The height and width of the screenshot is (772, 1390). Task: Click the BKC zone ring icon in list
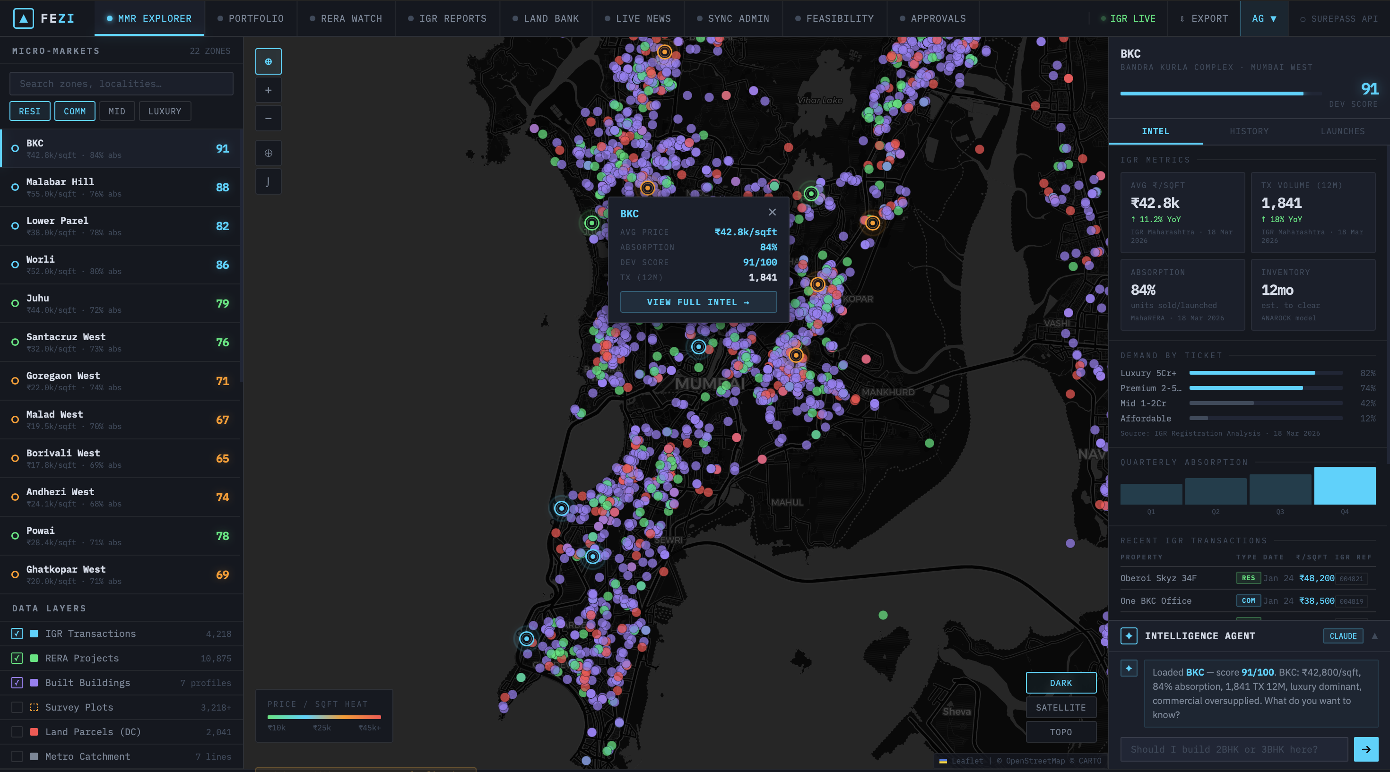pyautogui.click(x=15, y=148)
